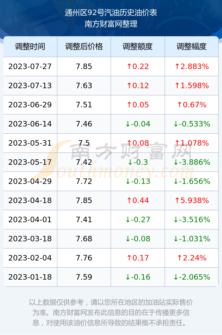
Task: Click the ↓-3.886% percentage cell
Action: 192,162
